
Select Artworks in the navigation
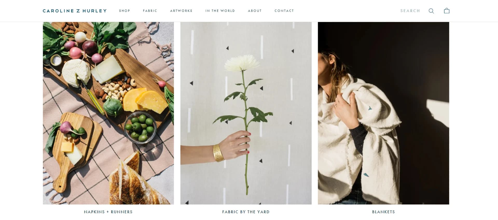pos(181,11)
